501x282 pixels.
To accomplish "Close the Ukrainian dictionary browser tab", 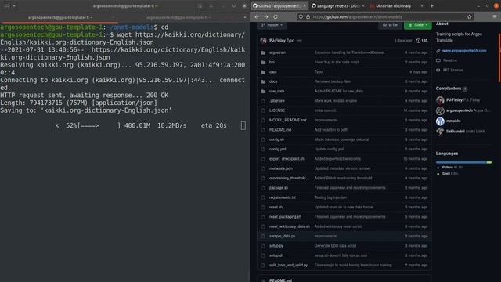I will pyautogui.click(x=422, y=5).
